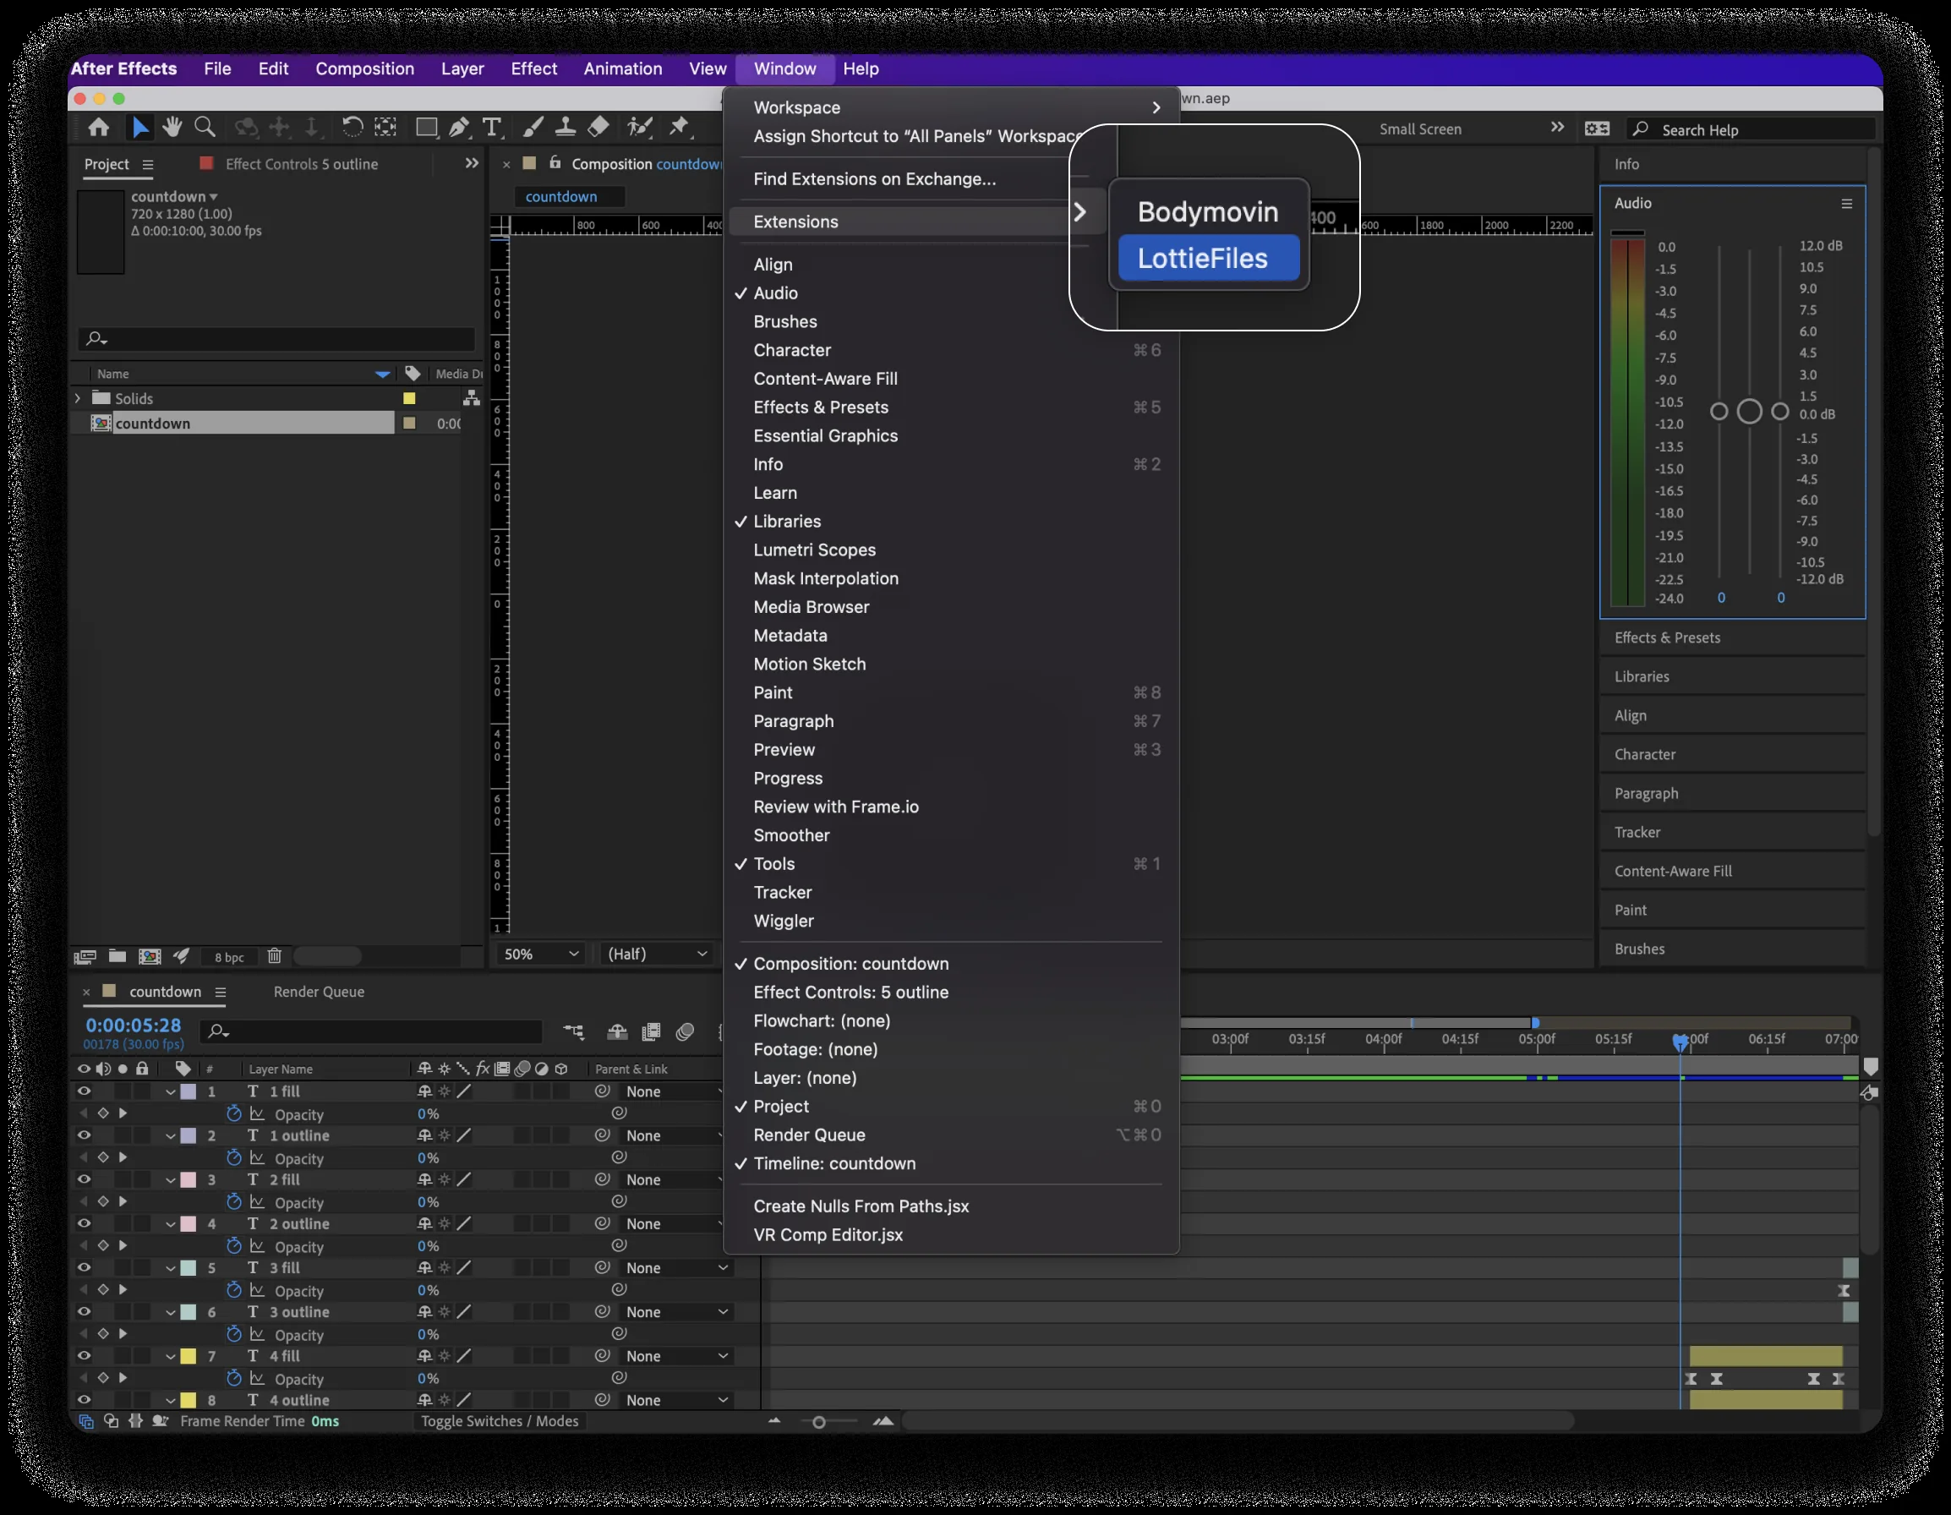
Task: Select the Hand tool
Action: pyautogui.click(x=172, y=128)
